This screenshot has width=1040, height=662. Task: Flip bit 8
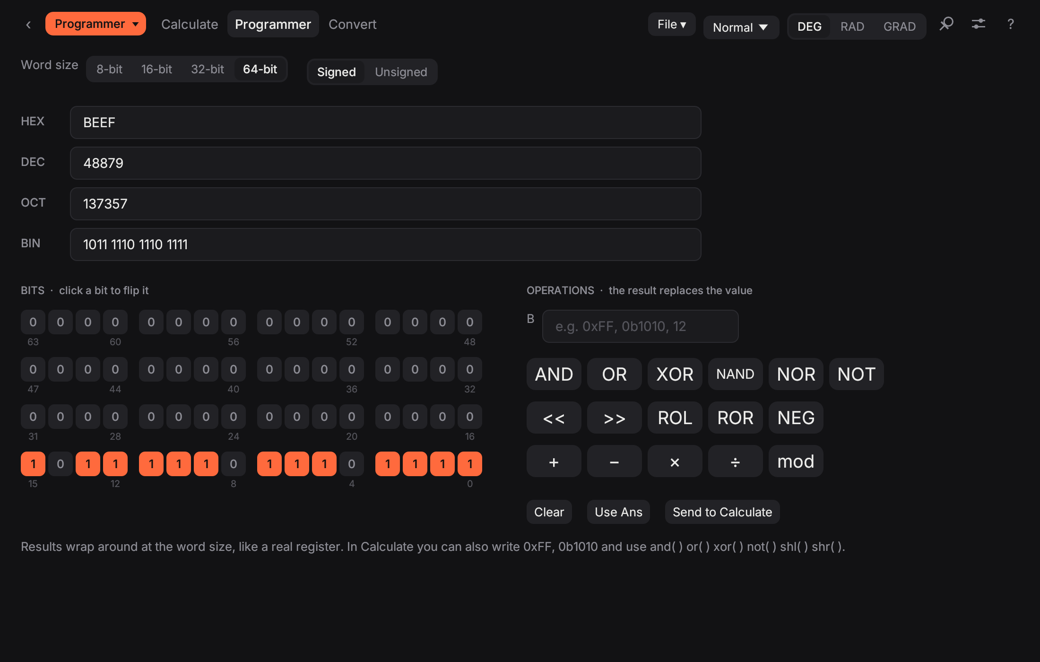(234, 464)
